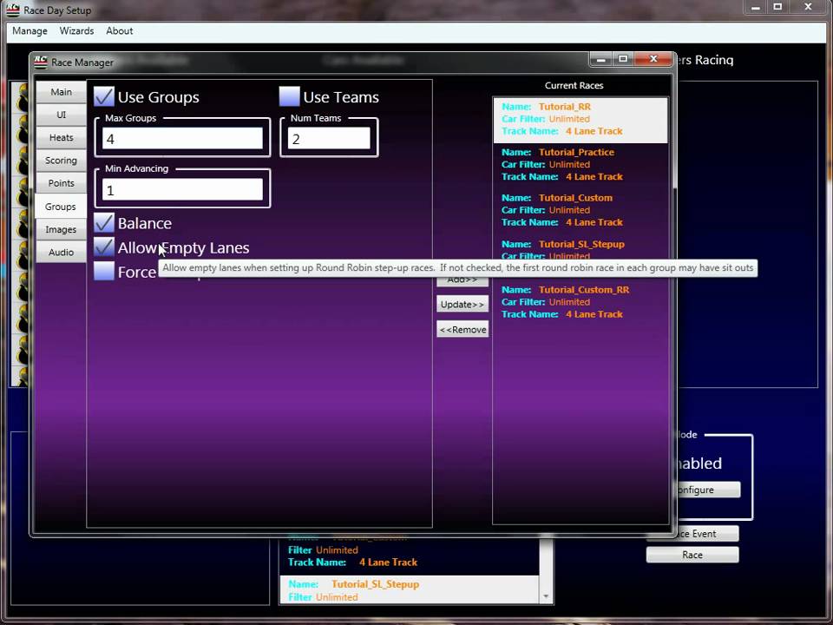Viewport: 833px width, 625px height.
Task: Switch to the UI tab
Action: click(61, 115)
